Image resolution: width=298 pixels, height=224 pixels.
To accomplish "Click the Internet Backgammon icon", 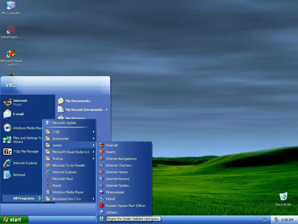I will 102,158.
